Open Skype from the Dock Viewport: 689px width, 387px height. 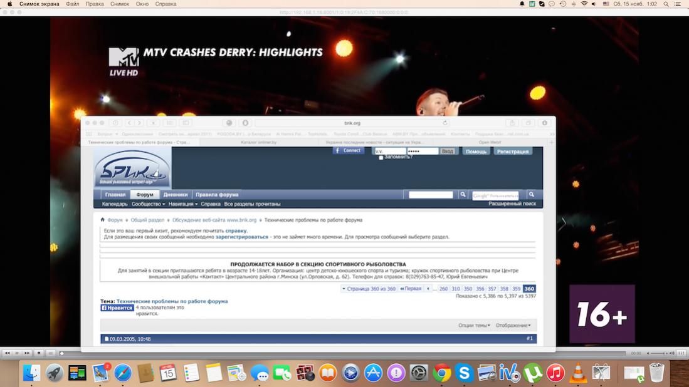(465, 373)
